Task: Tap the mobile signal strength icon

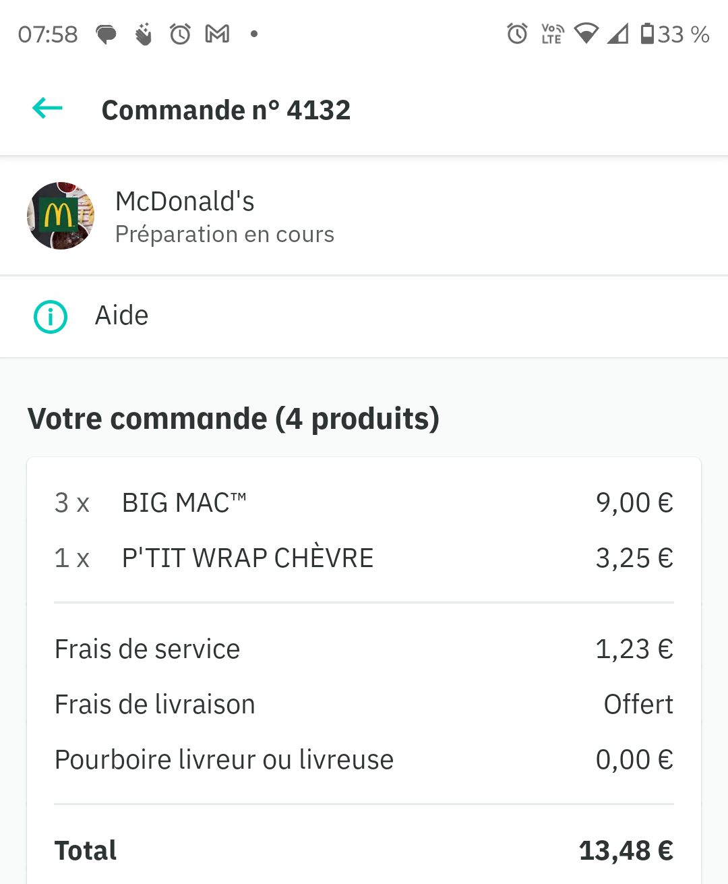Action: [x=618, y=34]
